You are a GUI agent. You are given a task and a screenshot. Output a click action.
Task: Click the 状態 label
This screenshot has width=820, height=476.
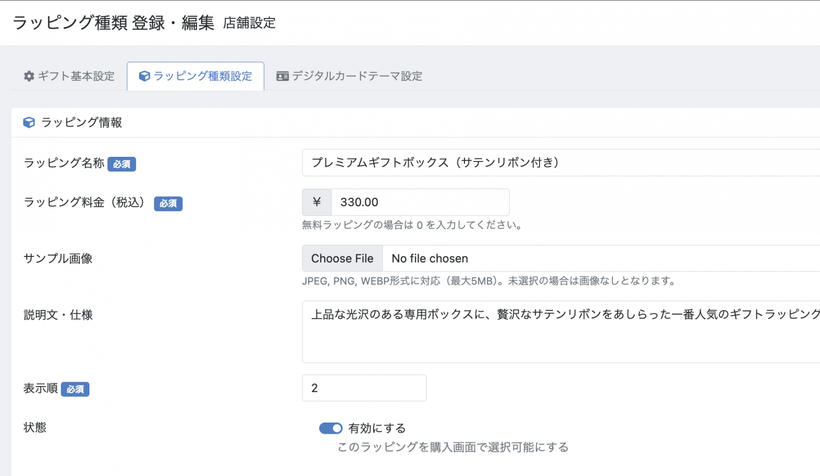pyautogui.click(x=35, y=427)
